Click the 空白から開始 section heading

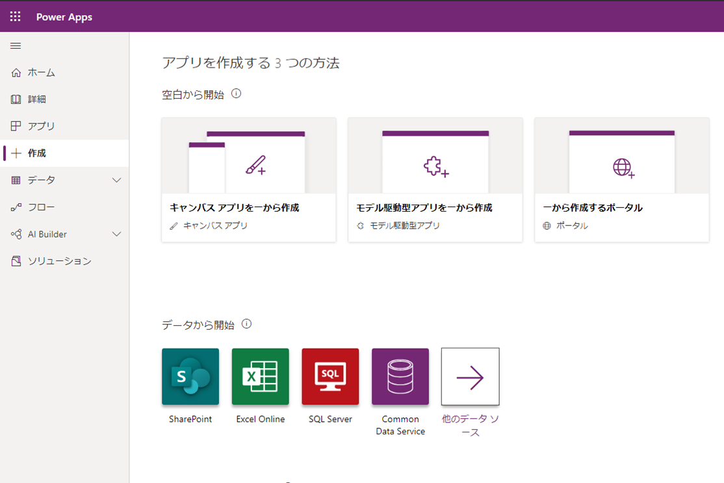tap(193, 95)
